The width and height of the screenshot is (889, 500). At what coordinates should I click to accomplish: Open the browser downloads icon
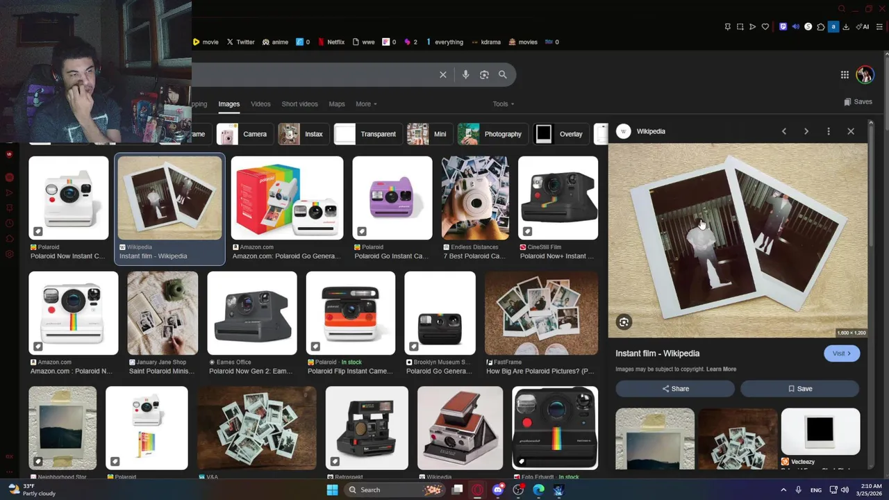847,27
